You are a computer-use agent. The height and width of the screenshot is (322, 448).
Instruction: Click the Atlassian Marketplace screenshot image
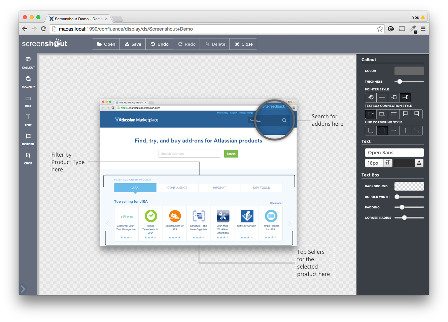pyautogui.click(x=198, y=172)
